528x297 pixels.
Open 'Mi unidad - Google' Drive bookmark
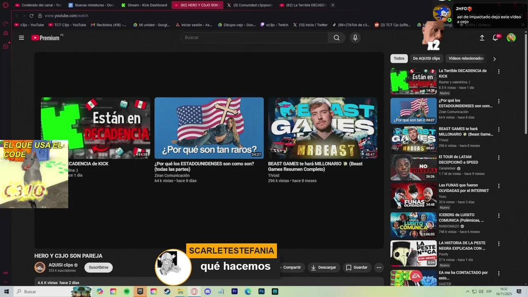[x=151, y=25]
